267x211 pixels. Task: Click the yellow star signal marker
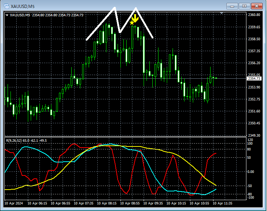tap(132, 23)
